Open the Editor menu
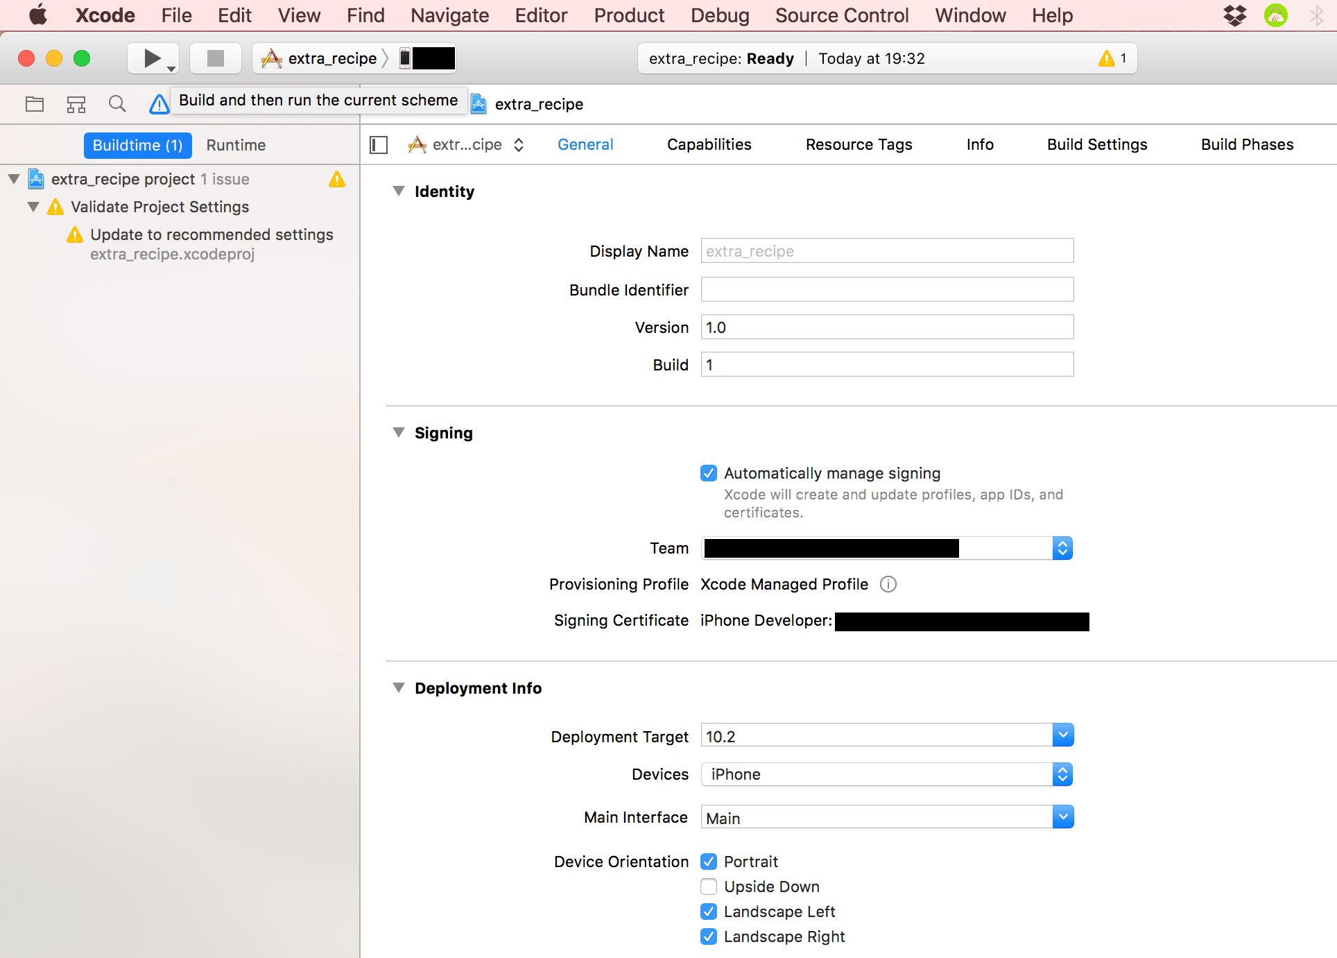Image resolution: width=1337 pixels, height=958 pixels. (541, 15)
